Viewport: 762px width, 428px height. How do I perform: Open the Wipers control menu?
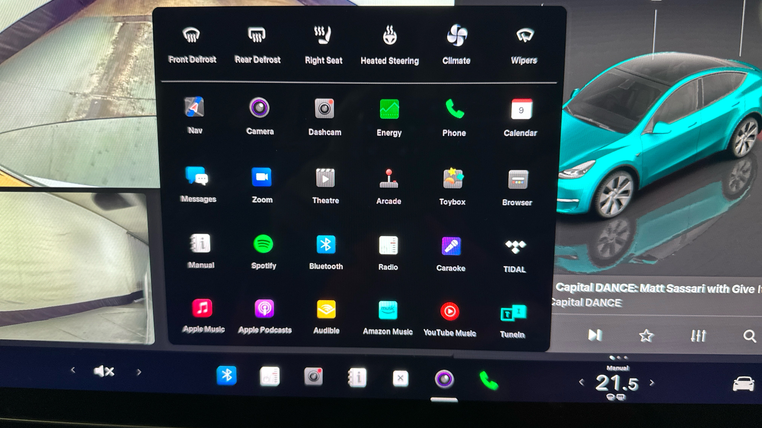[524, 36]
